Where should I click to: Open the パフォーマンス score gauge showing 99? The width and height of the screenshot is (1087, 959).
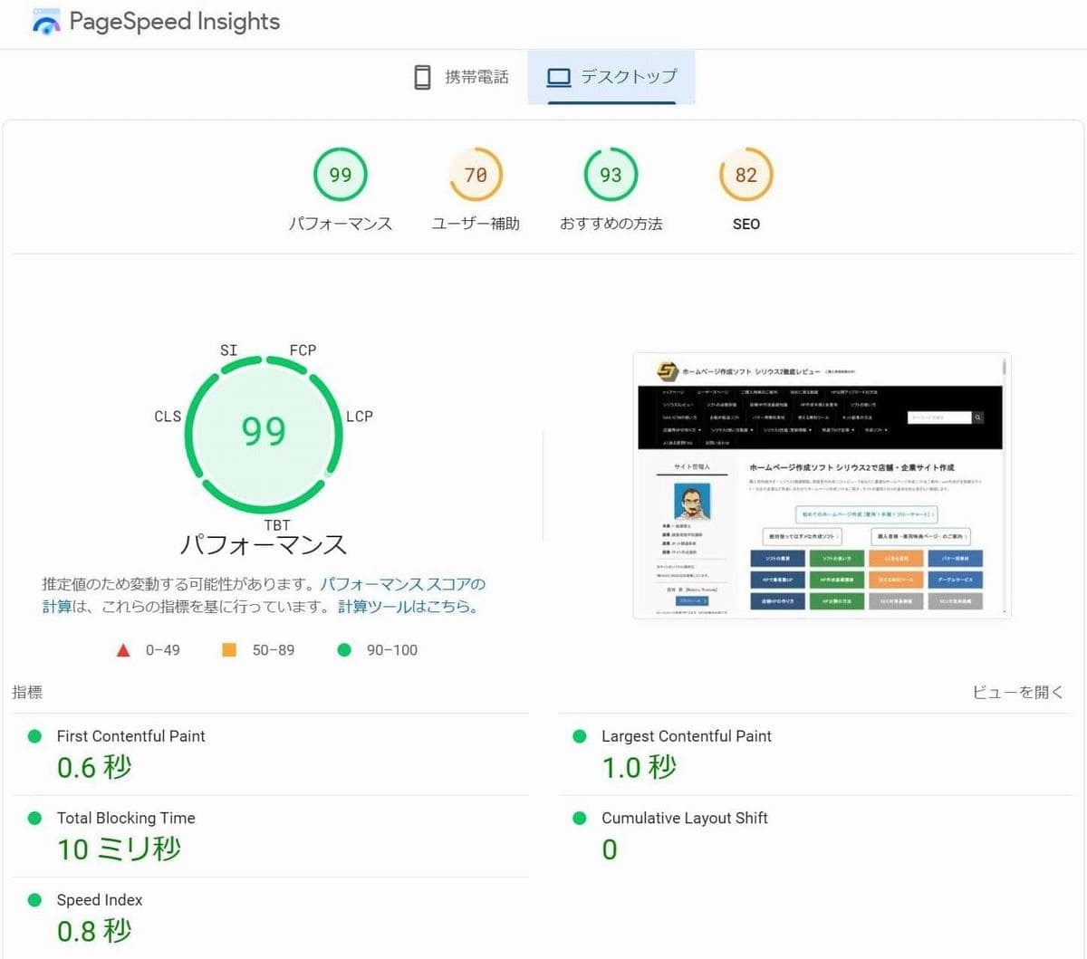[341, 175]
